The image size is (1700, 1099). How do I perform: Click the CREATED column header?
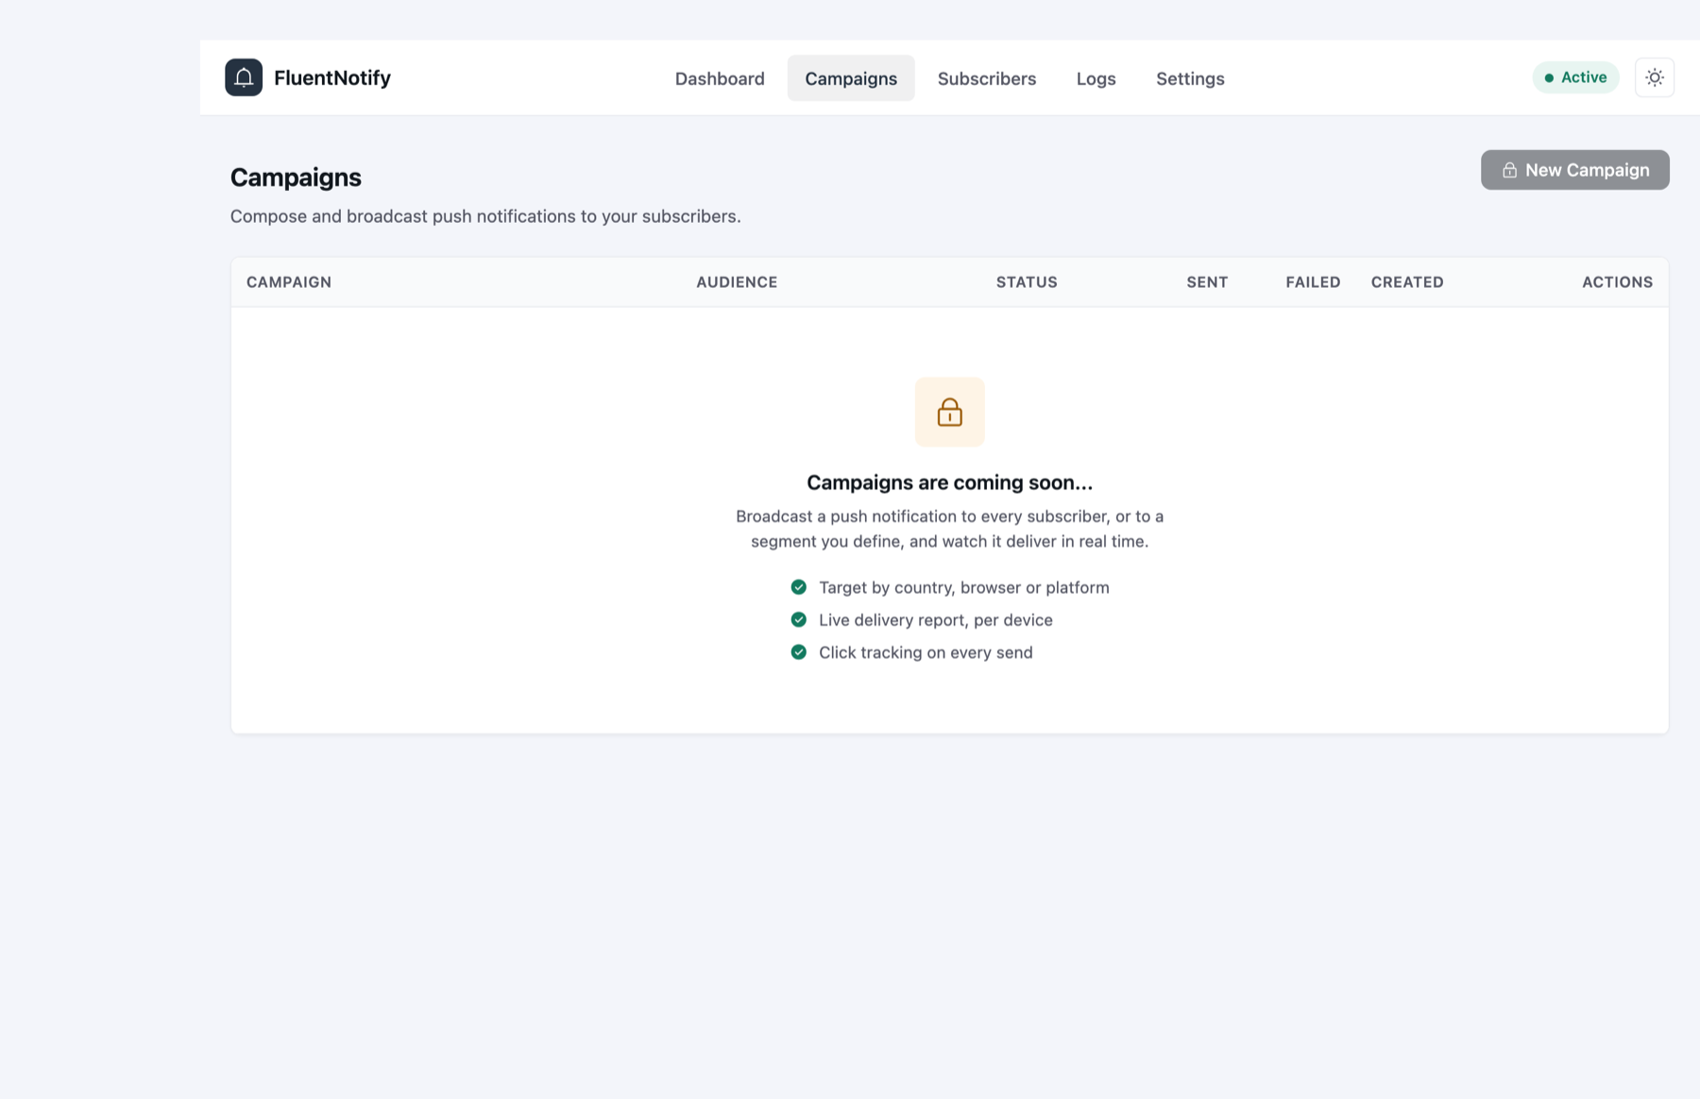1407,282
